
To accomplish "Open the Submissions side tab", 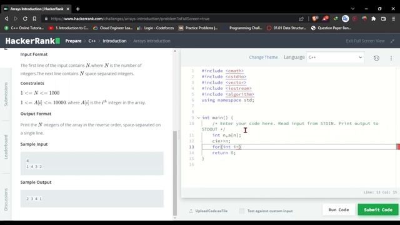I will point(6,94).
